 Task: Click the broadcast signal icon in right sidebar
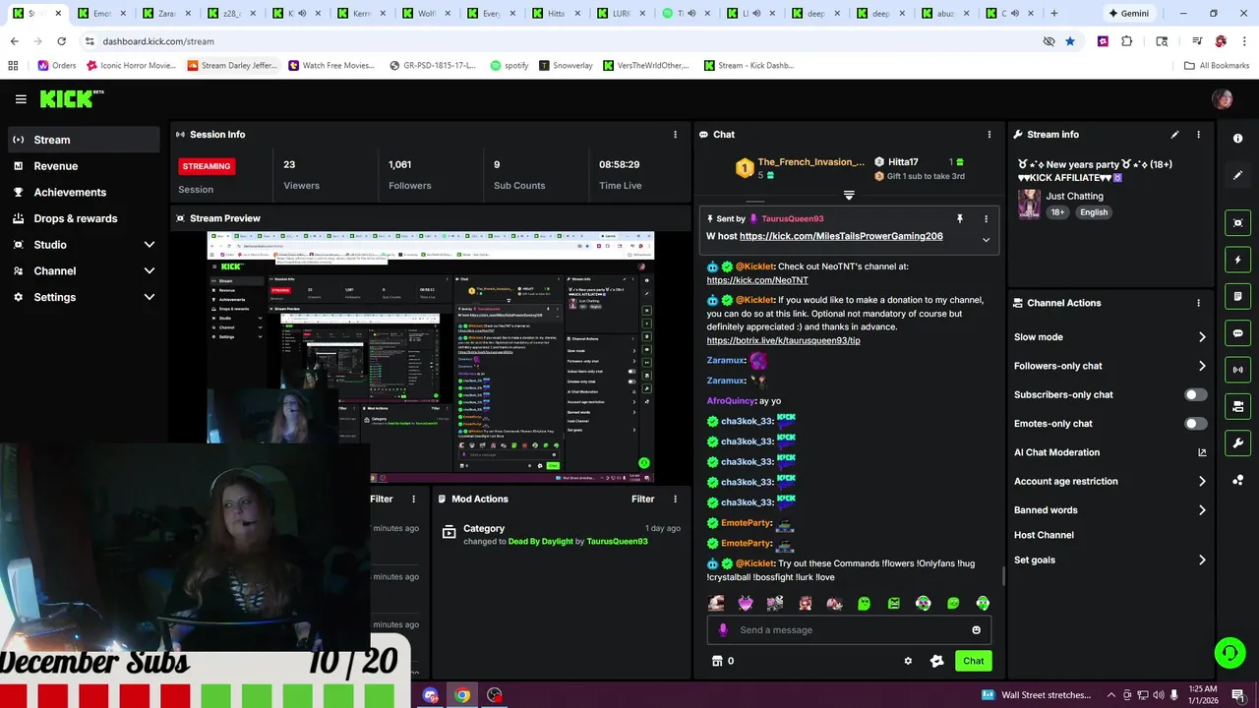(x=1237, y=370)
